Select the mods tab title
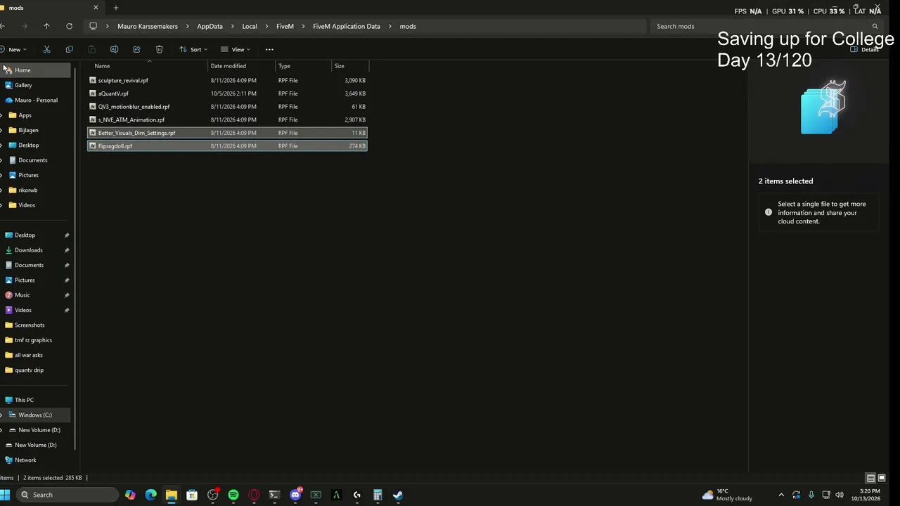 (x=16, y=8)
